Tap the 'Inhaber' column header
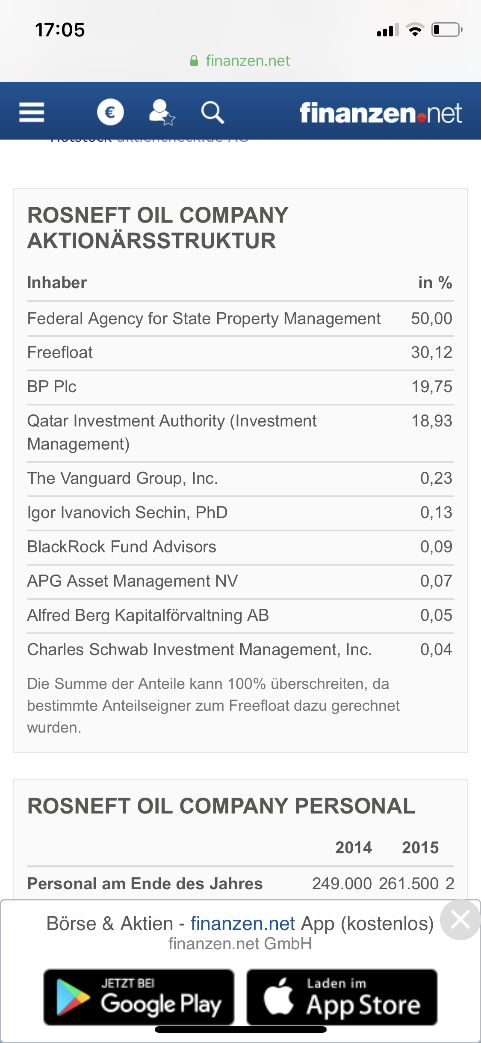This screenshot has width=481, height=1043. coord(57,283)
